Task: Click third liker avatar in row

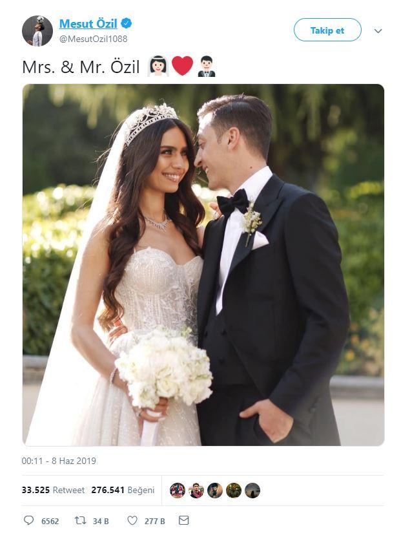Action: tap(215, 490)
